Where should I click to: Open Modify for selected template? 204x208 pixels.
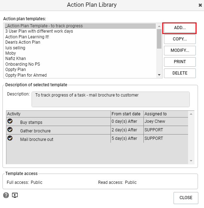pyautogui.click(x=180, y=50)
